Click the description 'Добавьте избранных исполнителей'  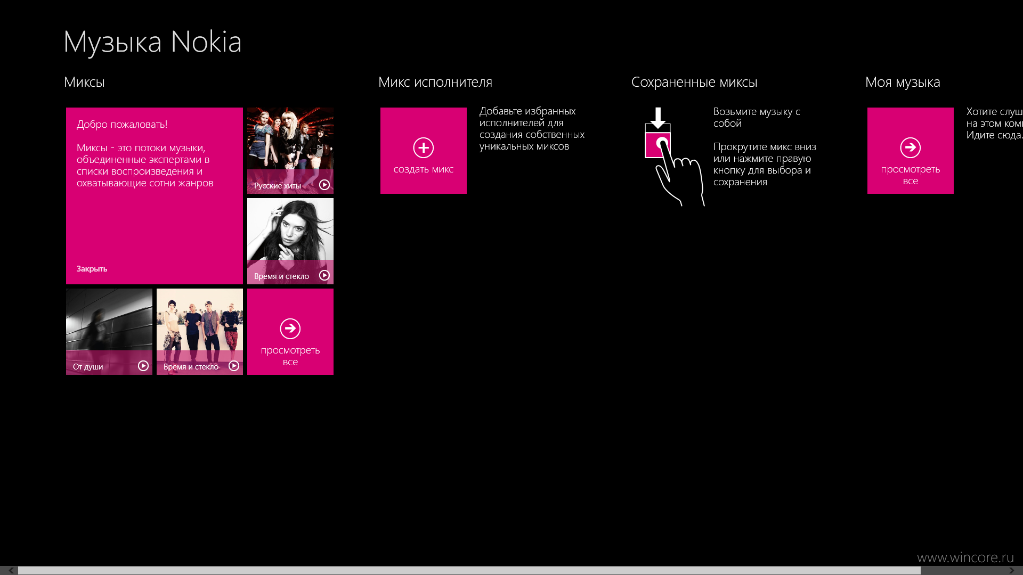coord(532,128)
